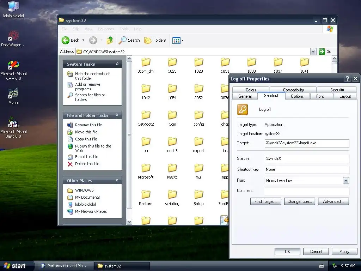Collapse the System Tasks panel
The width and height of the screenshot is (361, 271).
[117, 64]
